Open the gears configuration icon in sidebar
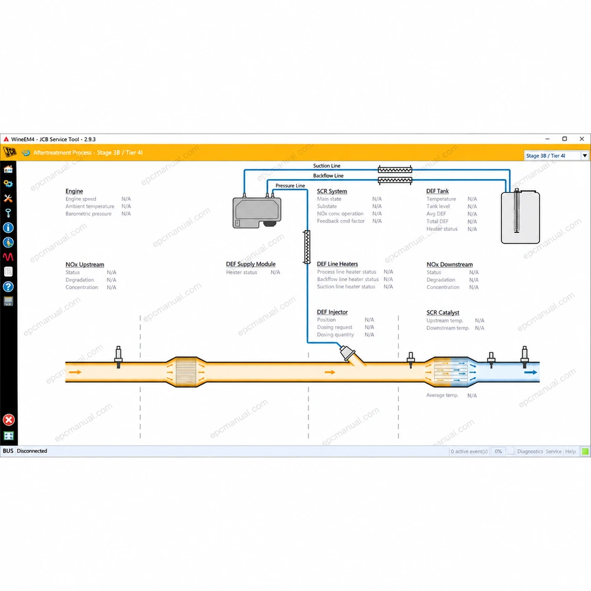This screenshot has width=591, height=591. (x=8, y=184)
